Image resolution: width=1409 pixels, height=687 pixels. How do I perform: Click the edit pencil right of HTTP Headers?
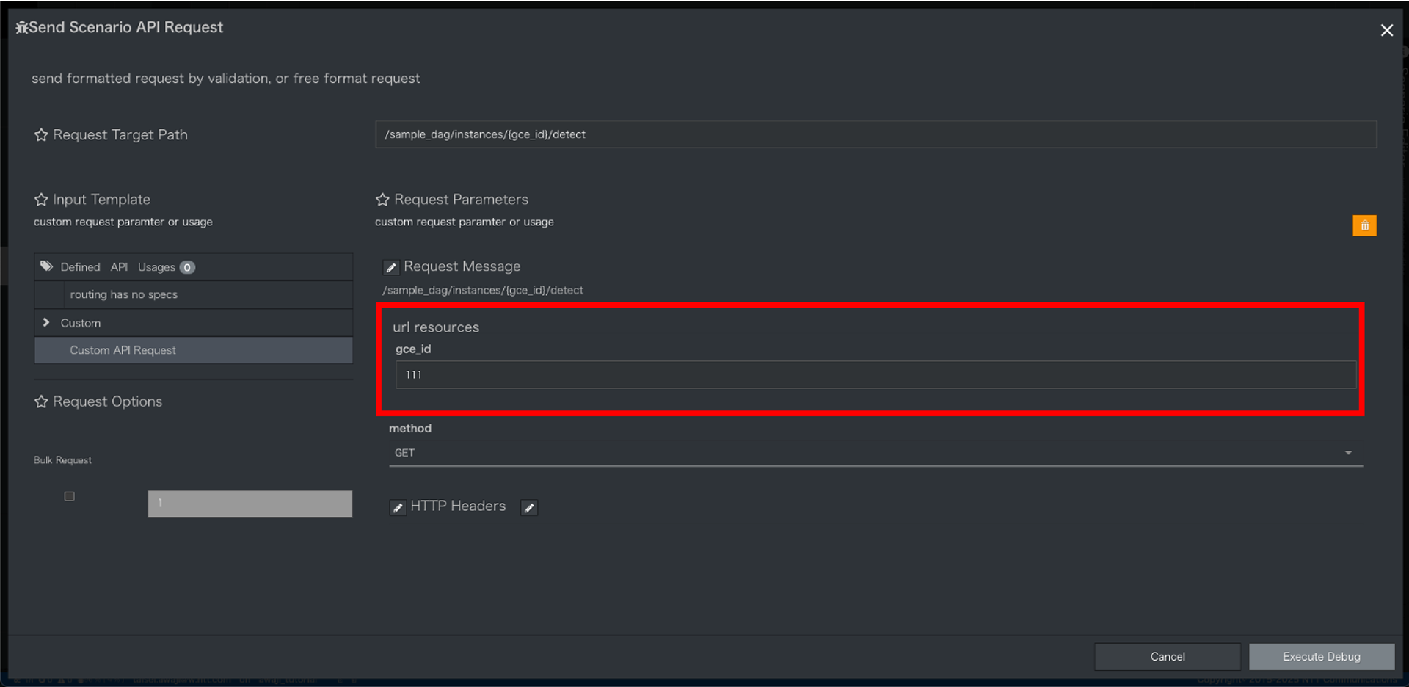(x=529, y=507)
